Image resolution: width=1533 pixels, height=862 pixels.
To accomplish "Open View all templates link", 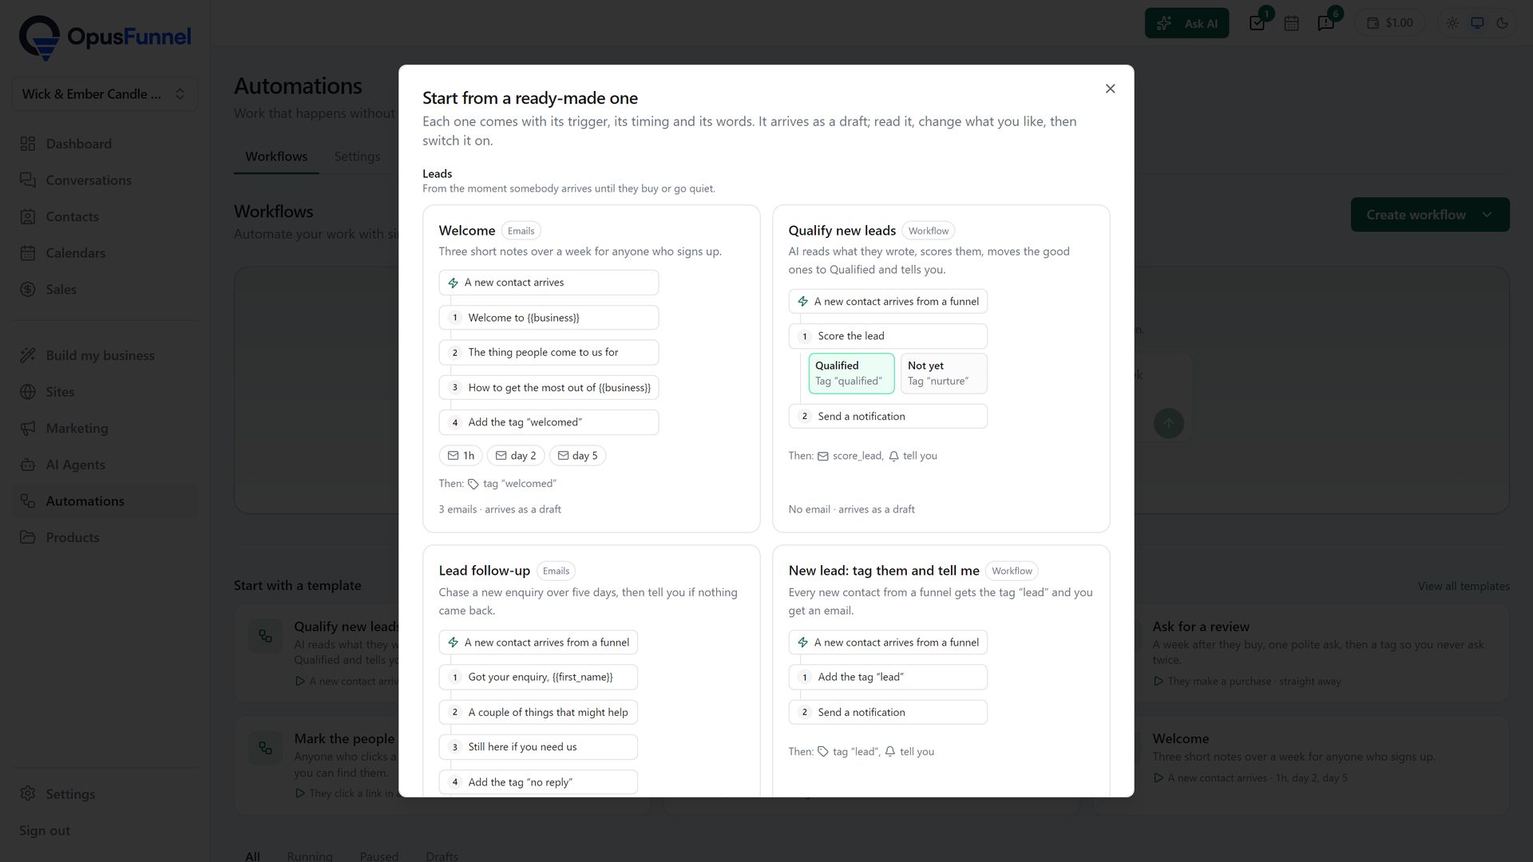I will (x=1464, y=586).
